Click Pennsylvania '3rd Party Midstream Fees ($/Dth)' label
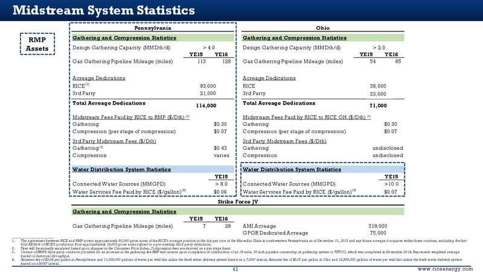This screenshot has height=272, width=483. click(x=114, y=141)
